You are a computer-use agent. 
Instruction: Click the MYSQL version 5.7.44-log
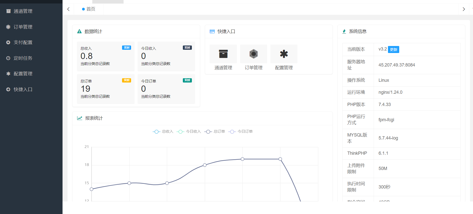(x=388, y=138)
